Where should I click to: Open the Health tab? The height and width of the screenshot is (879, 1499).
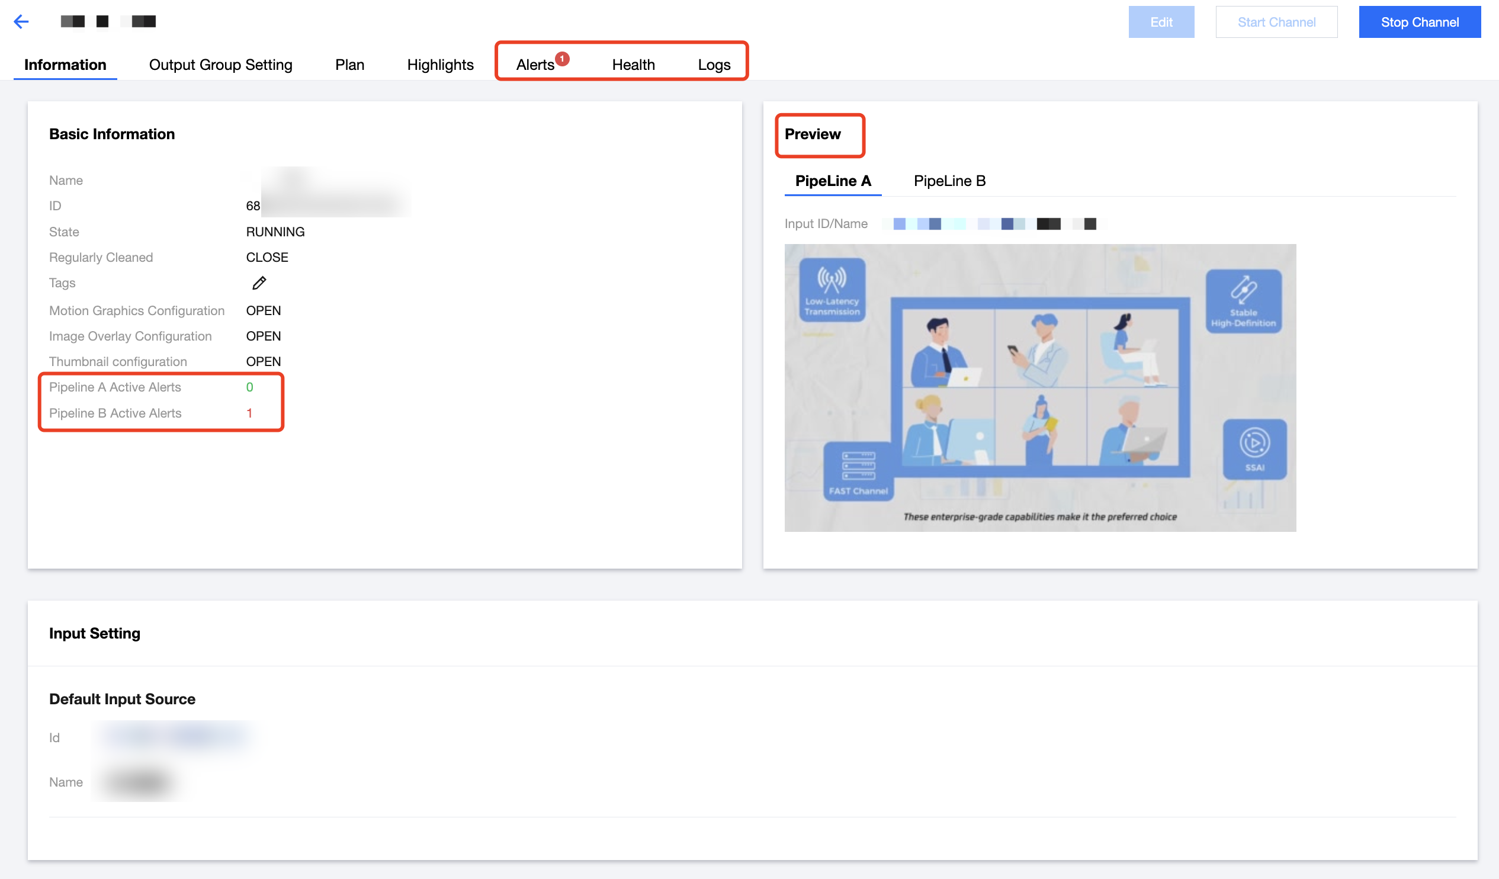[x=633, y=65]
